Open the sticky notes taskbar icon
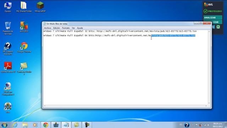The image size is (227, 128). pyautogui.click(x=77, y=125)
